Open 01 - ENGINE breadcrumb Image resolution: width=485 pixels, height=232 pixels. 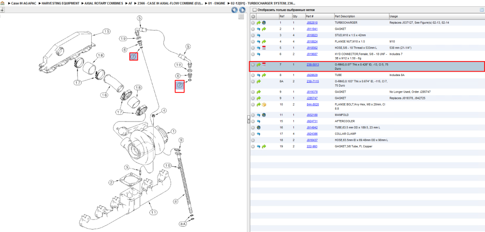(x=216, y=3)
